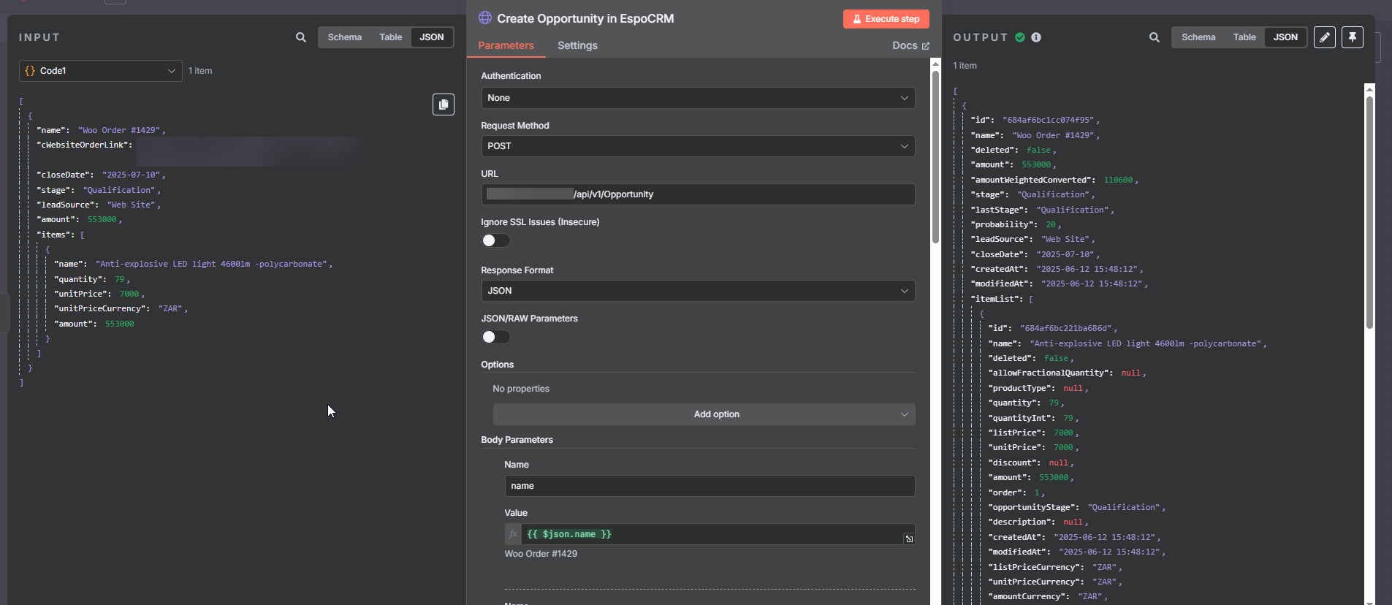The height and width of the screenshot is (605, 1392).
Task: Expand the Request Method dropdown showing POST
Action: (x=697, y=146)
